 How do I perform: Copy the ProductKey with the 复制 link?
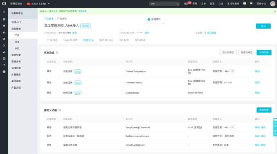74,33
